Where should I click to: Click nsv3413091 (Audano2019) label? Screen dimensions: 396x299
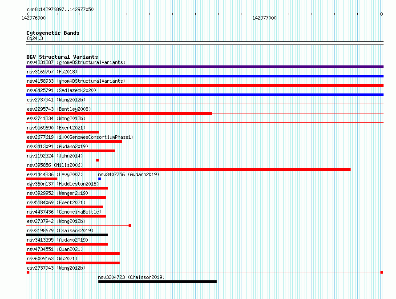(57, 146)
